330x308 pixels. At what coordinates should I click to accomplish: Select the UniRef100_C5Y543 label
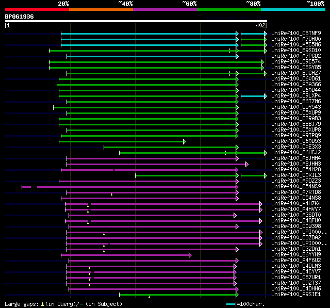click(x=296, y=107)
